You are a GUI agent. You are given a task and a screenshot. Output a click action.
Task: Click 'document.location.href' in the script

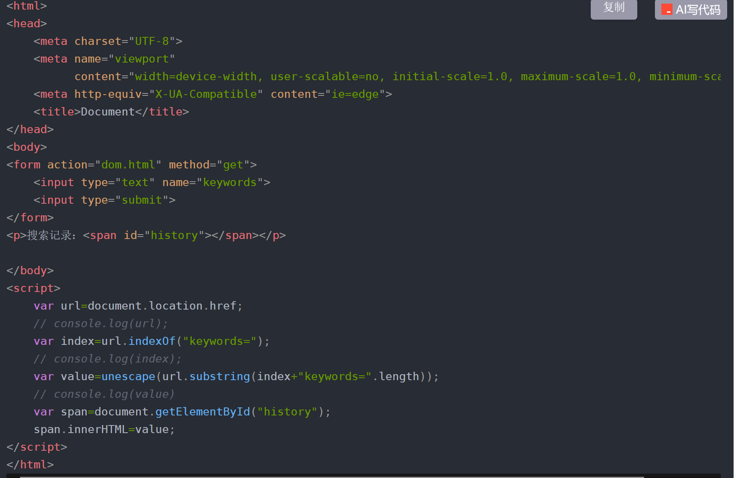(162, 306)
